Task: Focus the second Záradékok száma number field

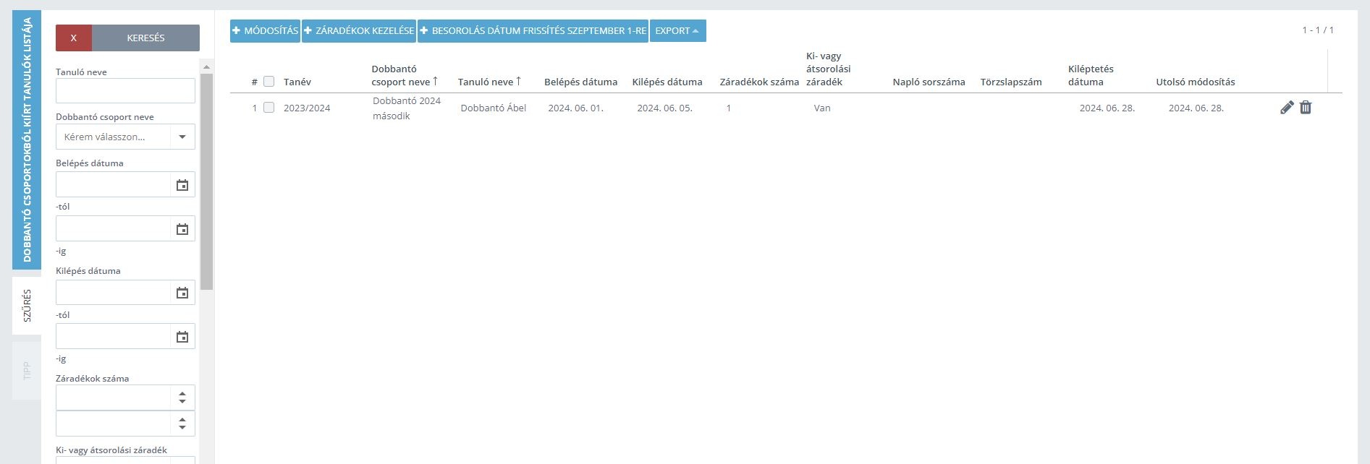Action: (x=113, y=424)
